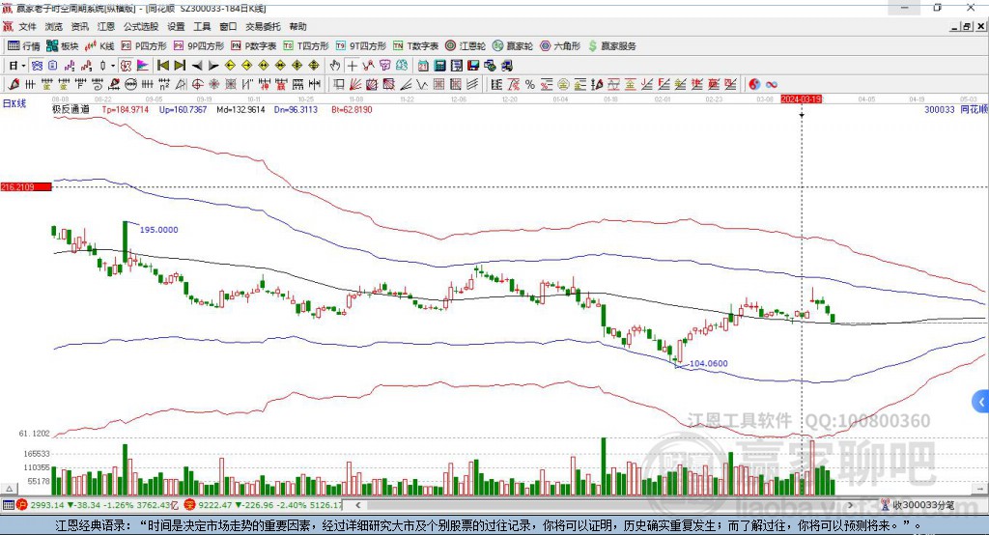Click the 2024-03-19 date marker
Screen dimensions: 989x535
coord(801,99)
